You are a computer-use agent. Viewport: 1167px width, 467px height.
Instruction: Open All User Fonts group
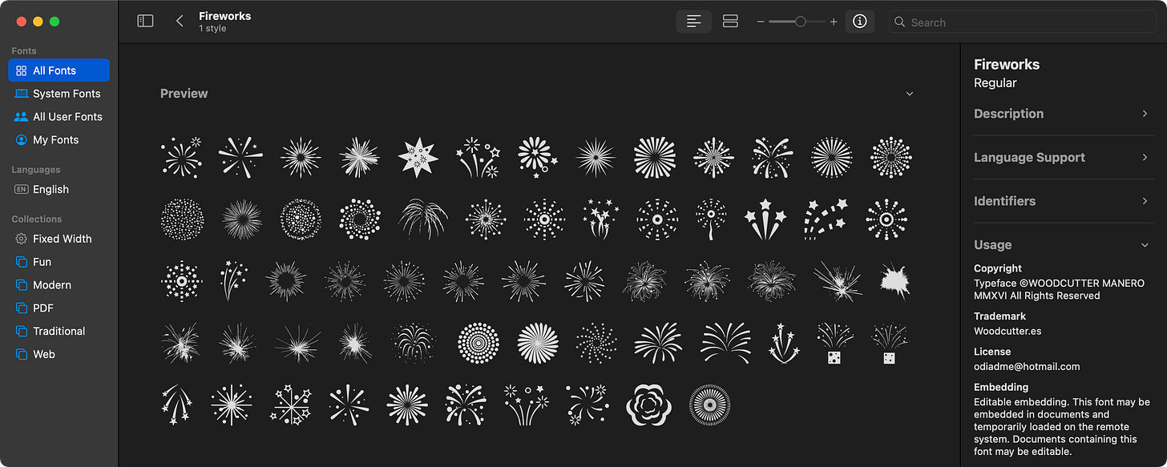click(x=59, y=117)
